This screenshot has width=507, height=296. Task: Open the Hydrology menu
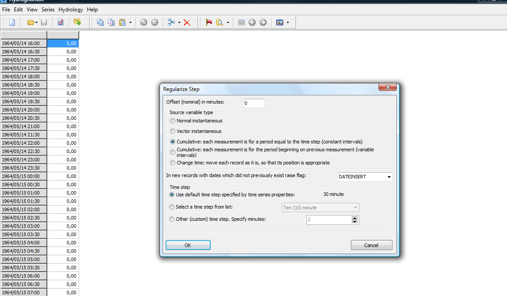[x=70, y=10]
